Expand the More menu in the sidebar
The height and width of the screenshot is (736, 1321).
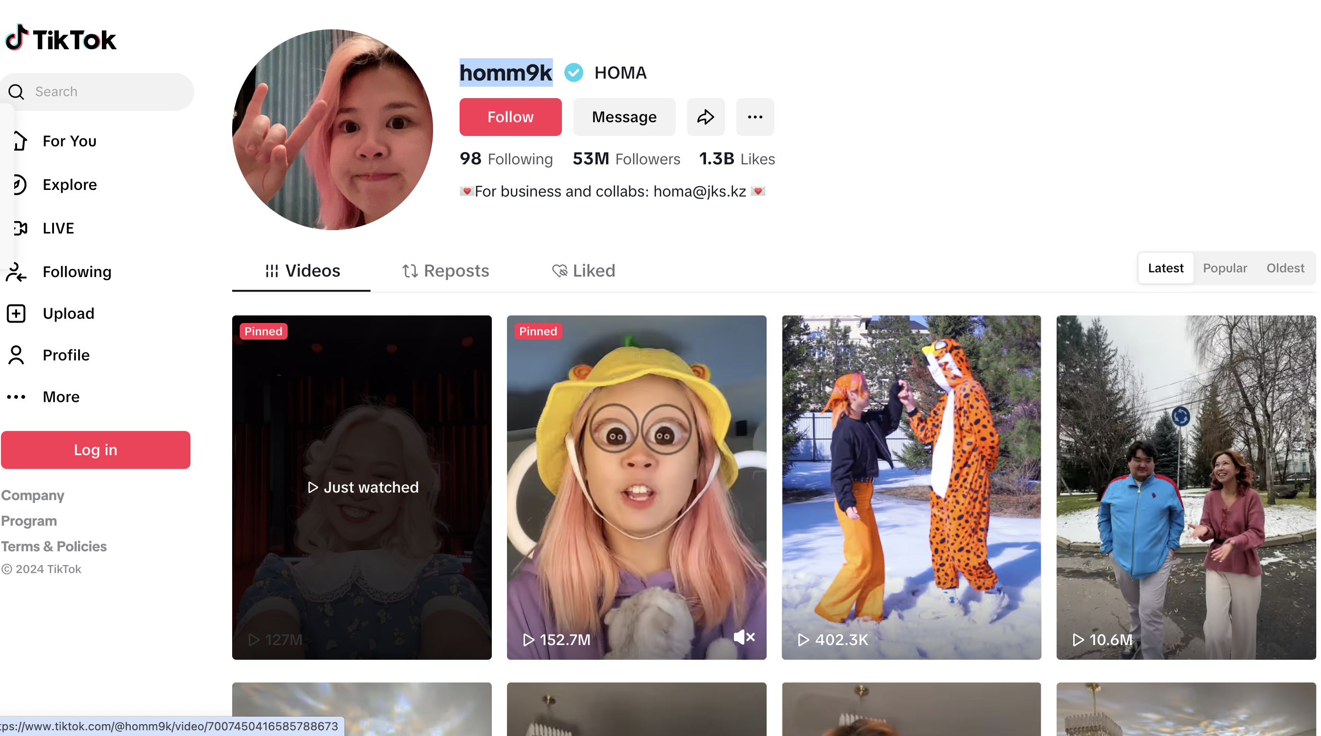click(61, 397)
